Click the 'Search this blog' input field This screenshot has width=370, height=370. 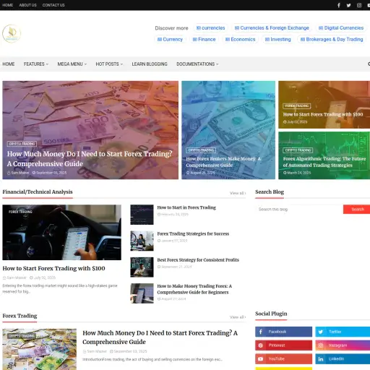point(299,210)
